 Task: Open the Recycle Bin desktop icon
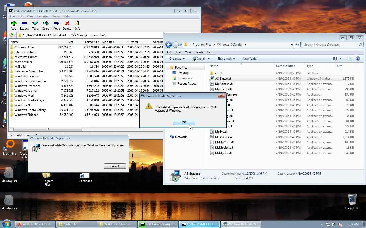tap(352, 202)
